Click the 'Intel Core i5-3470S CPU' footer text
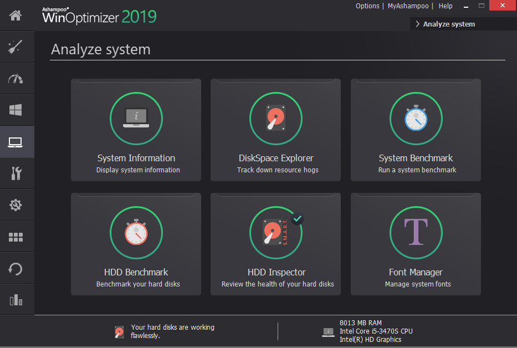This screenshot has height=348, width=517. pyautogui.click(x=376, y=331)
